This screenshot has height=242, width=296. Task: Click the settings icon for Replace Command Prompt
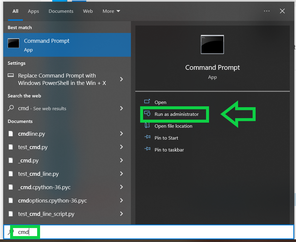11,76
